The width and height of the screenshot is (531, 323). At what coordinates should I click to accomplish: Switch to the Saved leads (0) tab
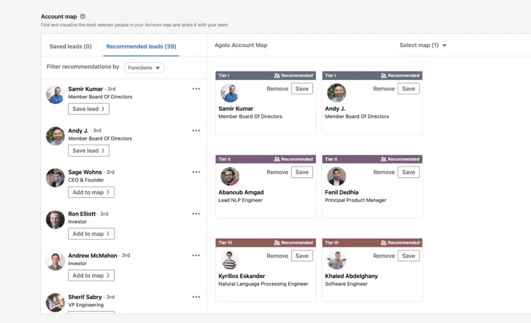[70, 47]
